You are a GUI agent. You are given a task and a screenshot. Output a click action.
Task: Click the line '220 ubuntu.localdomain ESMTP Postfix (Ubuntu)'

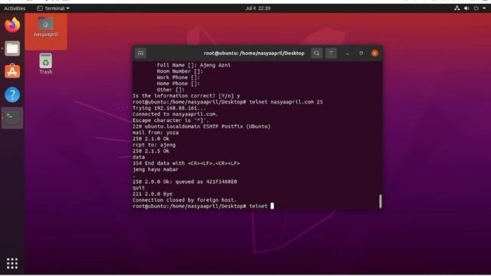(201, 127)
